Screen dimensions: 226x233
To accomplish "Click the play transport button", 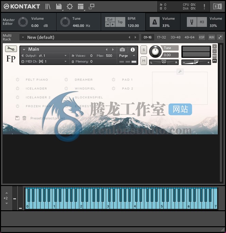I will 113,24.
